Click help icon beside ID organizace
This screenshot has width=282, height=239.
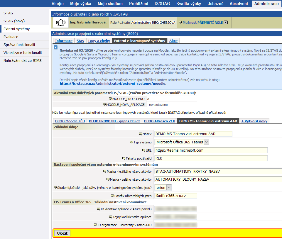pyautogui.click(x=95, y=225)
